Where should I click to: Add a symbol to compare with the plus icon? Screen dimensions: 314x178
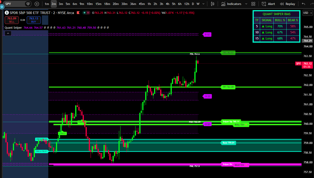37,4
